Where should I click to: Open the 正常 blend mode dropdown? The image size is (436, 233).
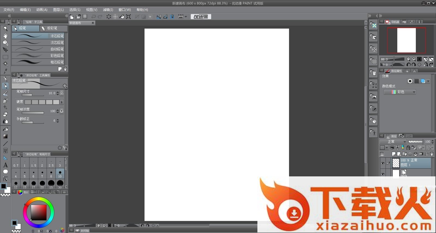coord(393,142)
